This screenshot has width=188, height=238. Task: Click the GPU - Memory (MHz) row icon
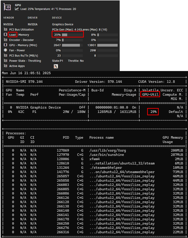click(x=5, y=45)
